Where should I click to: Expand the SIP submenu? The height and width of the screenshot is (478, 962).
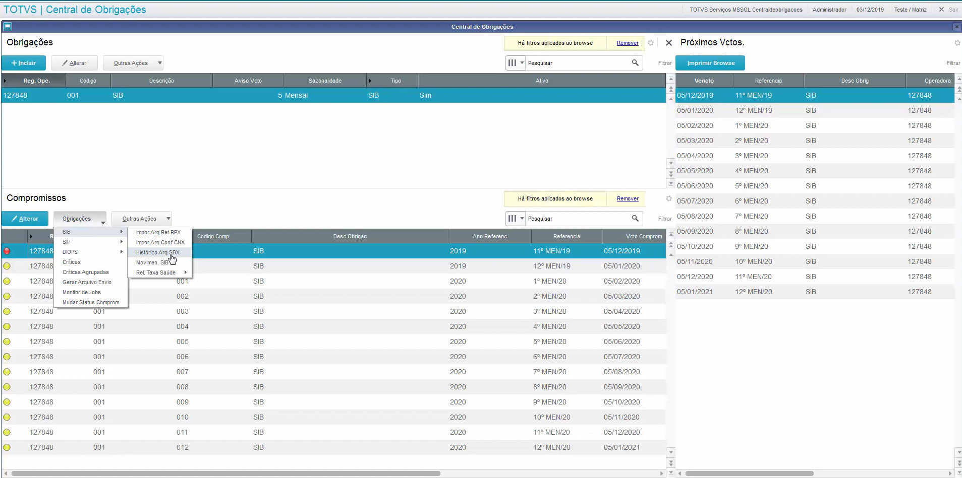coord(91,242)
